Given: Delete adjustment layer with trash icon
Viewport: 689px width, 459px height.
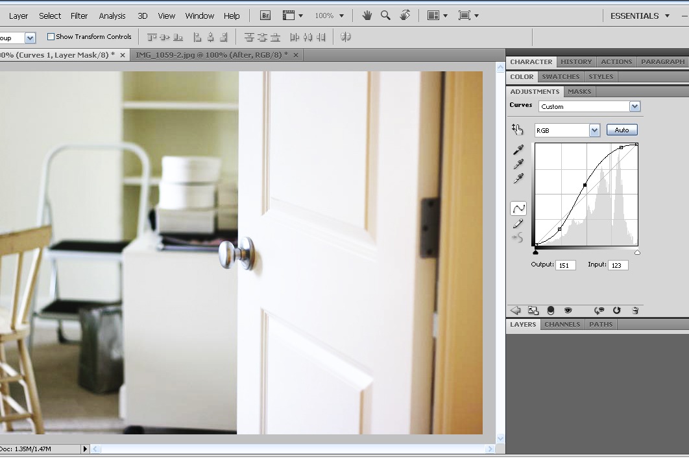Looking at the screenshot, I should coord(635,311).
